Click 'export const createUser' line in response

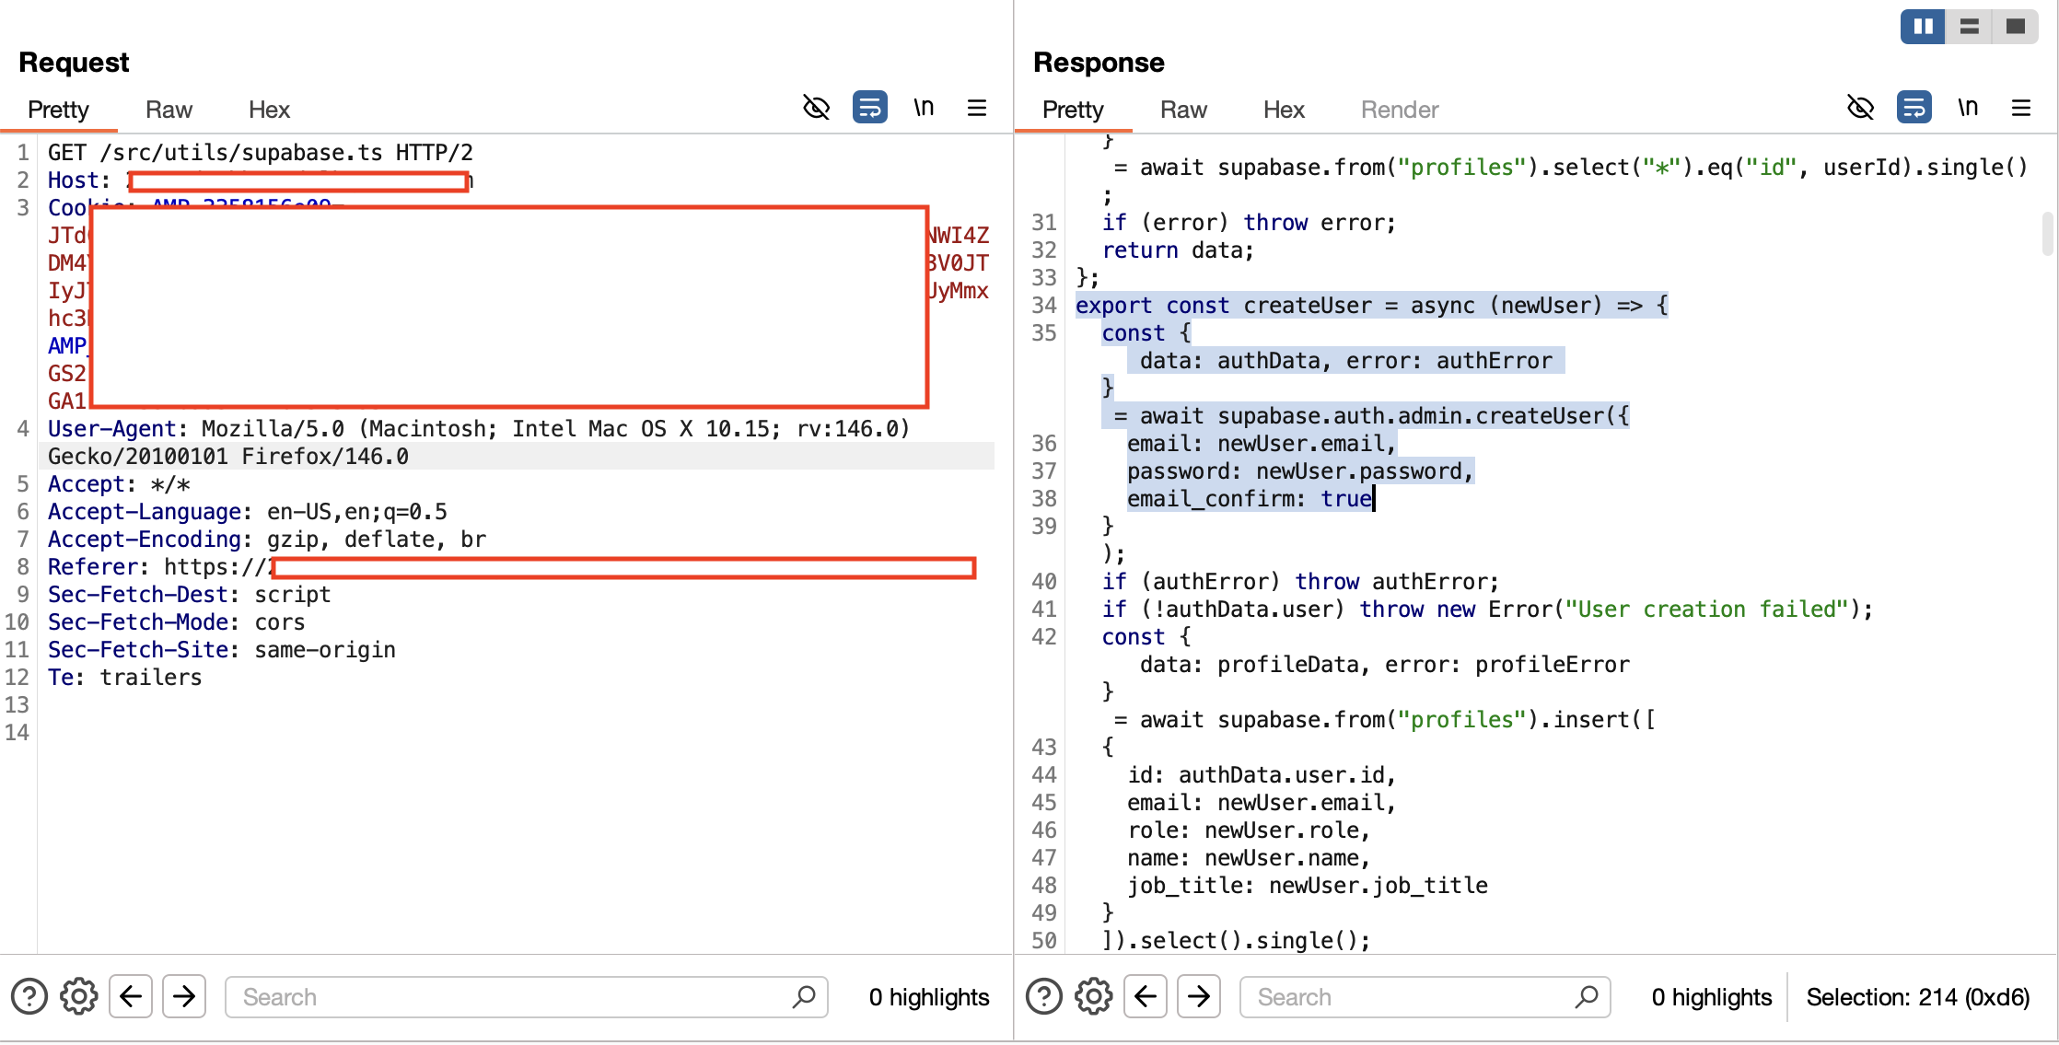coord(1372,306)
